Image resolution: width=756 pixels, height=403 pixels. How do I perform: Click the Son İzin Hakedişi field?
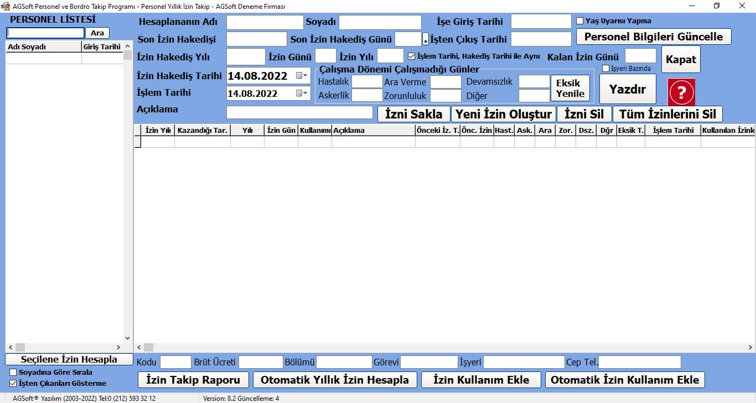257,39
